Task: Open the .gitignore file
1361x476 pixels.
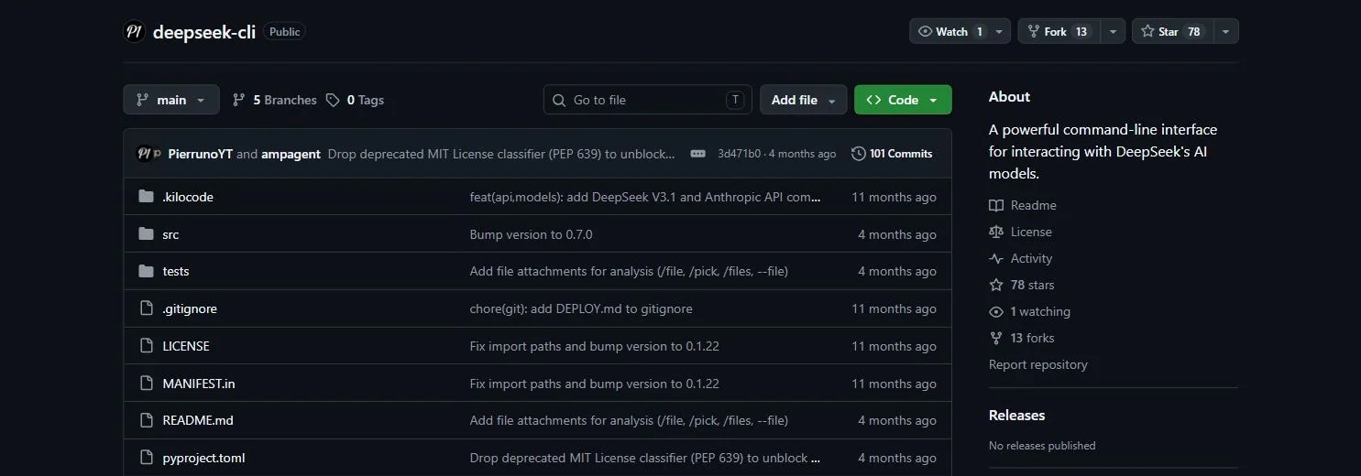Action: pos(190,308)
